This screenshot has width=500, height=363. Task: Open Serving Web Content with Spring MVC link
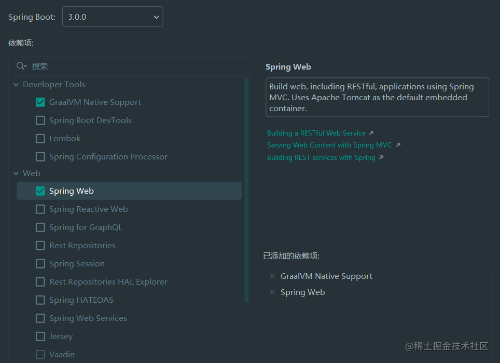(329, 145)
